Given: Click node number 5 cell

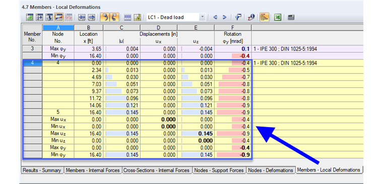Looking at the screenshot, I should [x=58, y=112].
